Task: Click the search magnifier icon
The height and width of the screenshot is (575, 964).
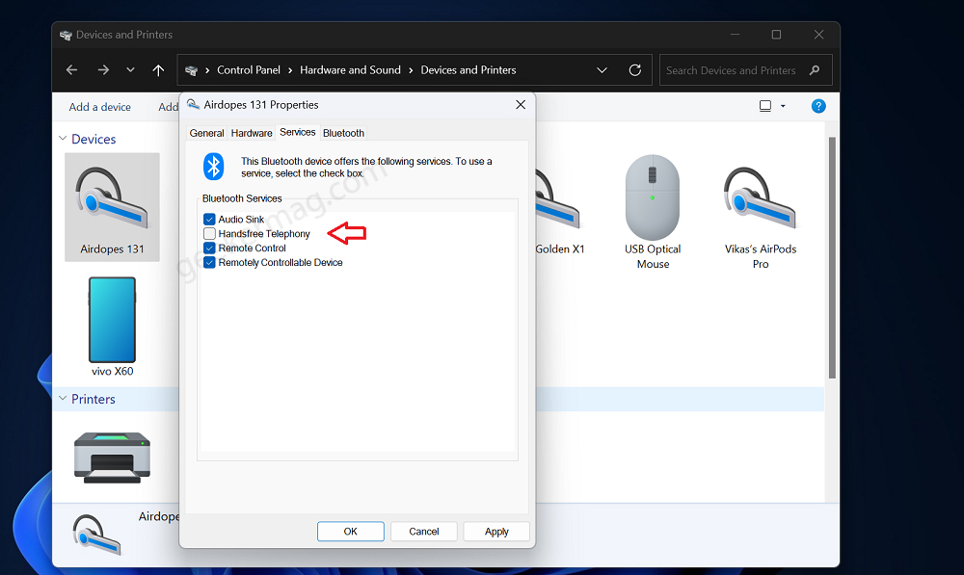Action: pos(815,70)
